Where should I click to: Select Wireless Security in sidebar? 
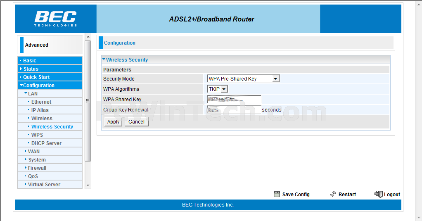[52, 126]
